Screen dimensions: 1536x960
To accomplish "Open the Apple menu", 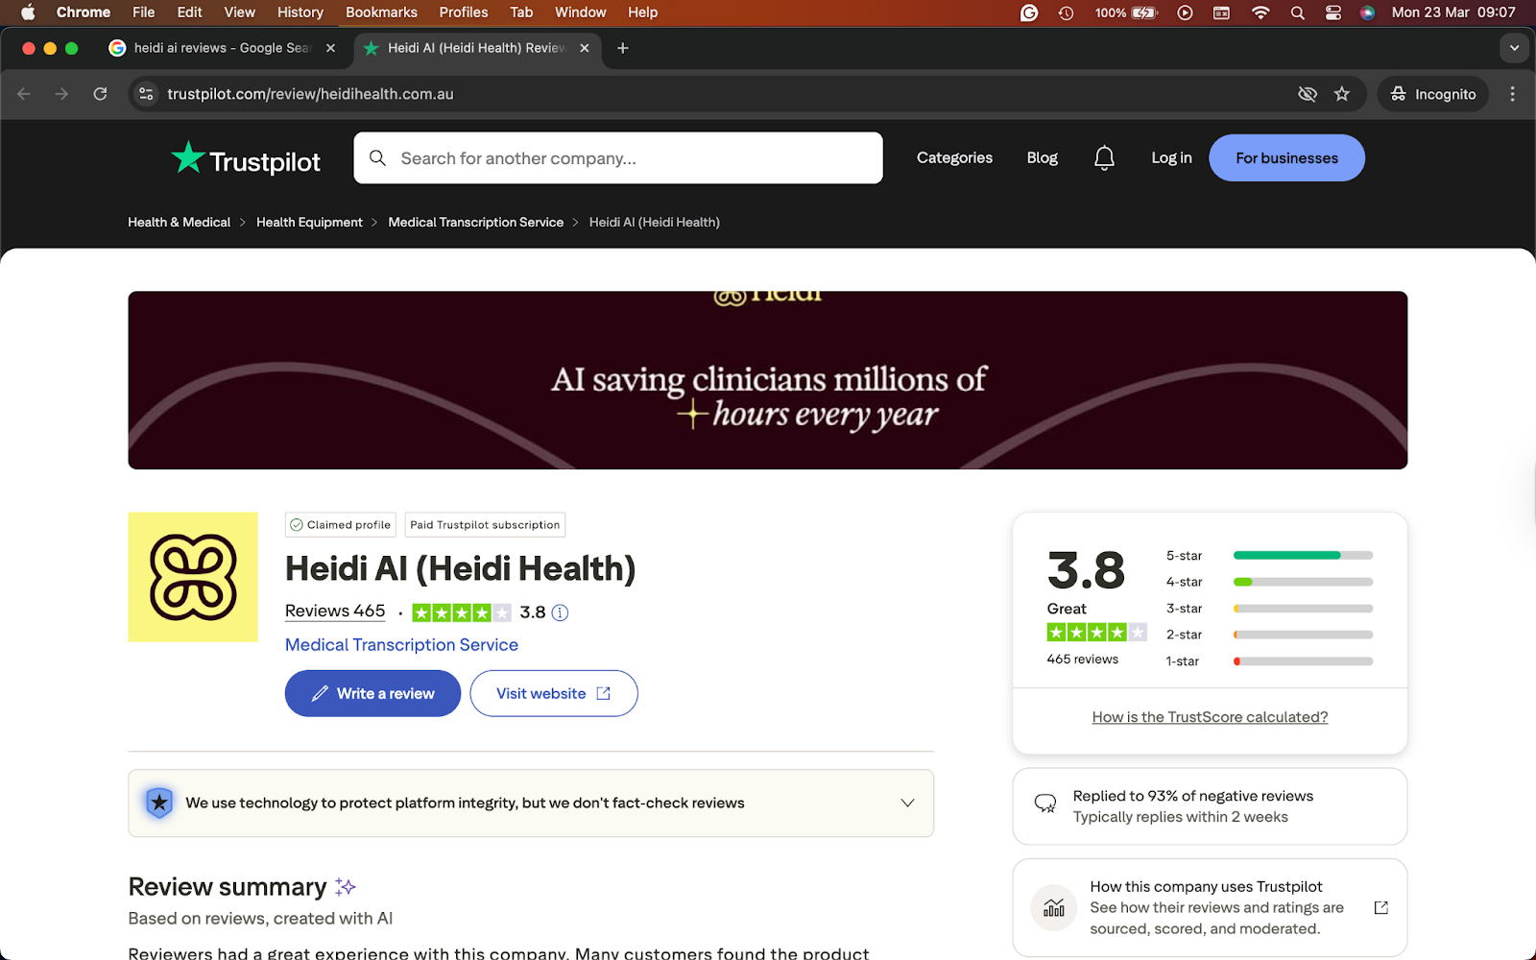I will tap(28, 12).
